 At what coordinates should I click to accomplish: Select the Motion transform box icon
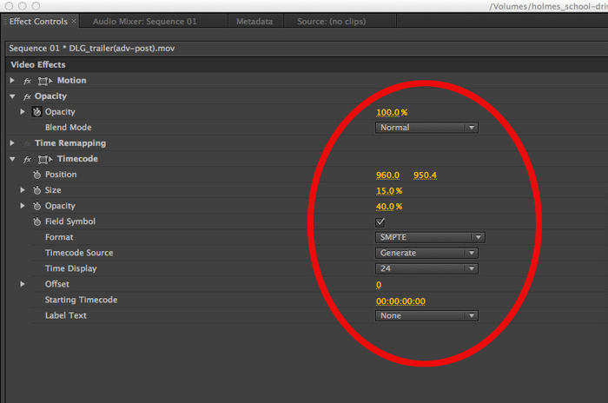pos(45,81)
